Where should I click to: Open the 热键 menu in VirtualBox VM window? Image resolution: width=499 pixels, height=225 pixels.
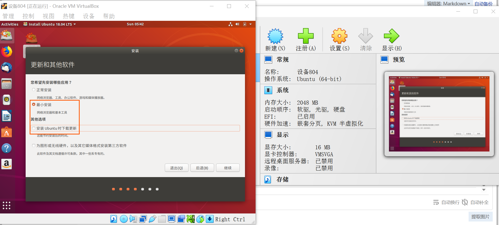click(x=69, y=16)
